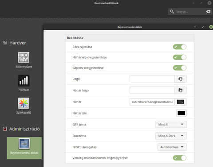Screen dimensions: 213x167
Task: Maximize the Bejelentkezési ablak window
Action: (203, 27)
